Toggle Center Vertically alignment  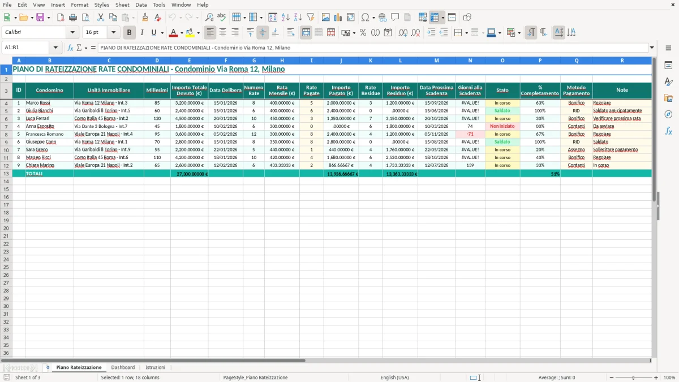263,33
